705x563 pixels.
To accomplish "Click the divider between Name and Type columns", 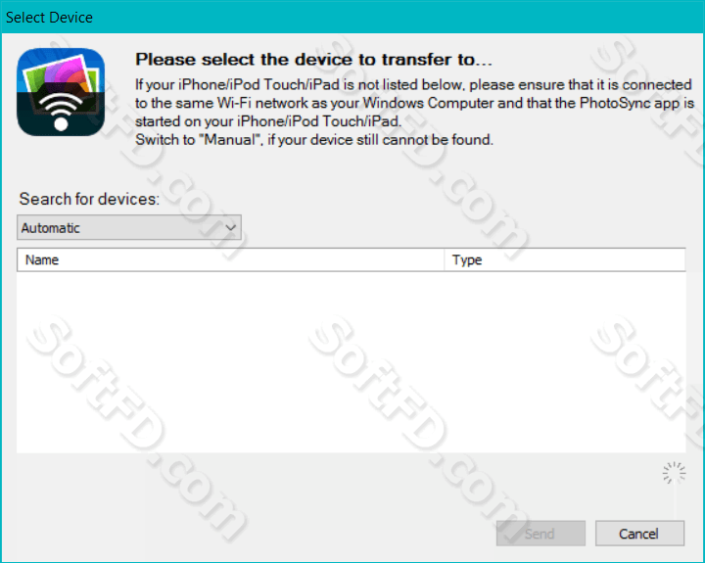I will (x=445, y=259).
